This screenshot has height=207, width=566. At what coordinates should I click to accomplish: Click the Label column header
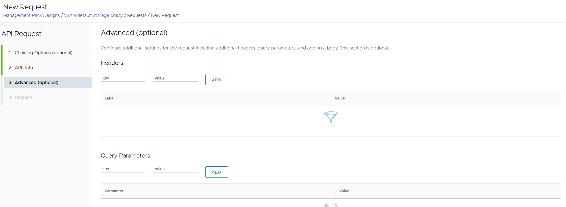click(x=110, y=98)
